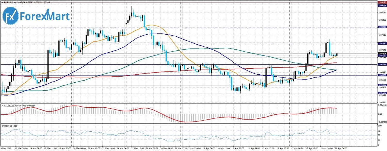Select the 1.06370 level price tag
Screen dimensions: 387x151
(382, 75)
